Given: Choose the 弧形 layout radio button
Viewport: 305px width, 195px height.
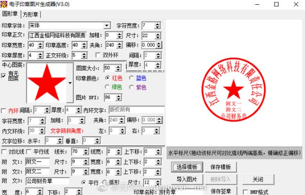Looking at the screenshot, I should (x=105, y=182).
